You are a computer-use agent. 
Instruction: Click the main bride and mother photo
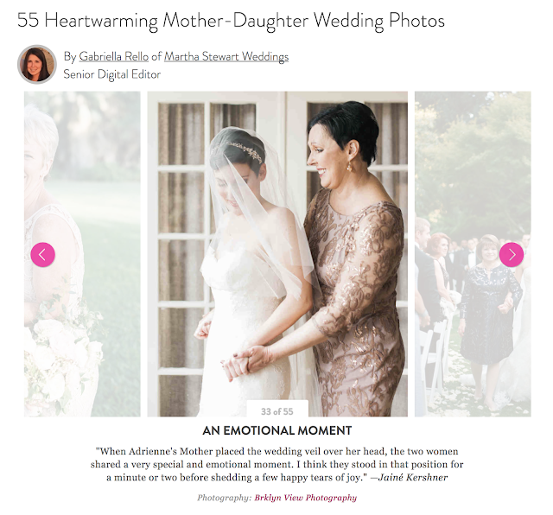(277, 254)
